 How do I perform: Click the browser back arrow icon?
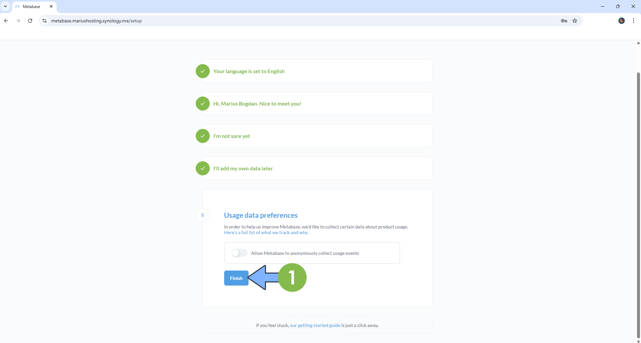tap(6, 21)
